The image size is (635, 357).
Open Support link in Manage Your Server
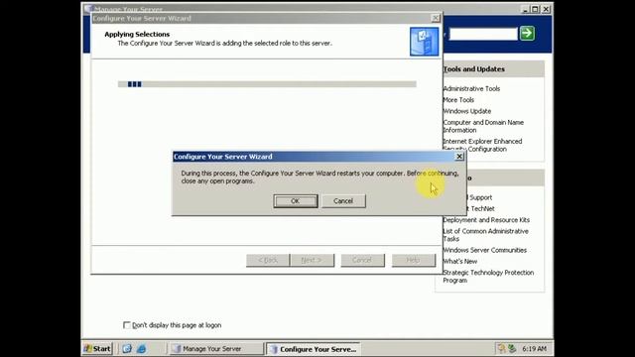[x=480, y=197]
